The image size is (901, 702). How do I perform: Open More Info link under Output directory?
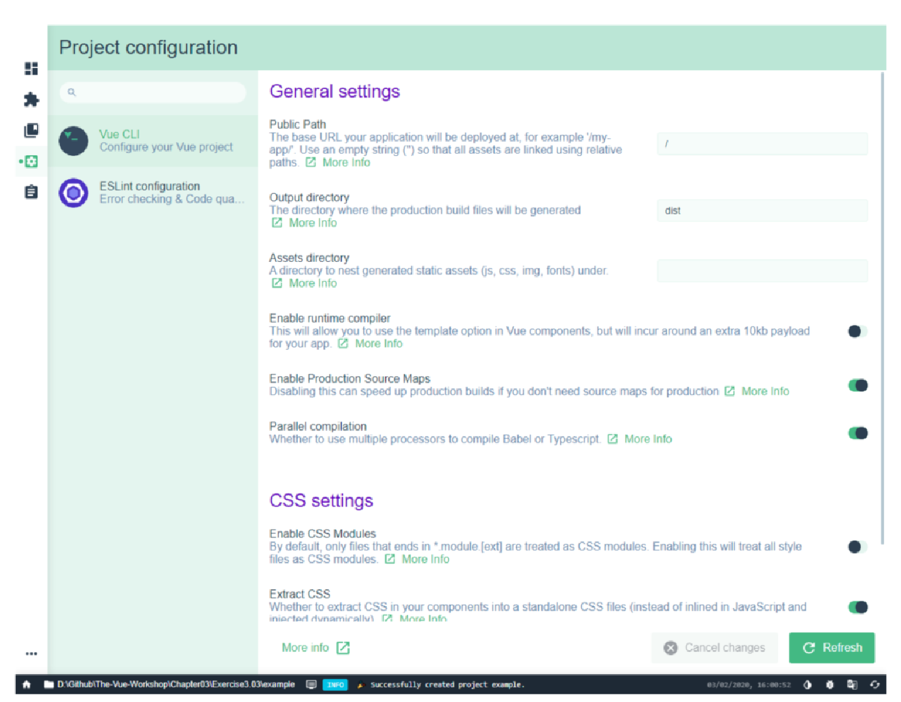[305, 223]
